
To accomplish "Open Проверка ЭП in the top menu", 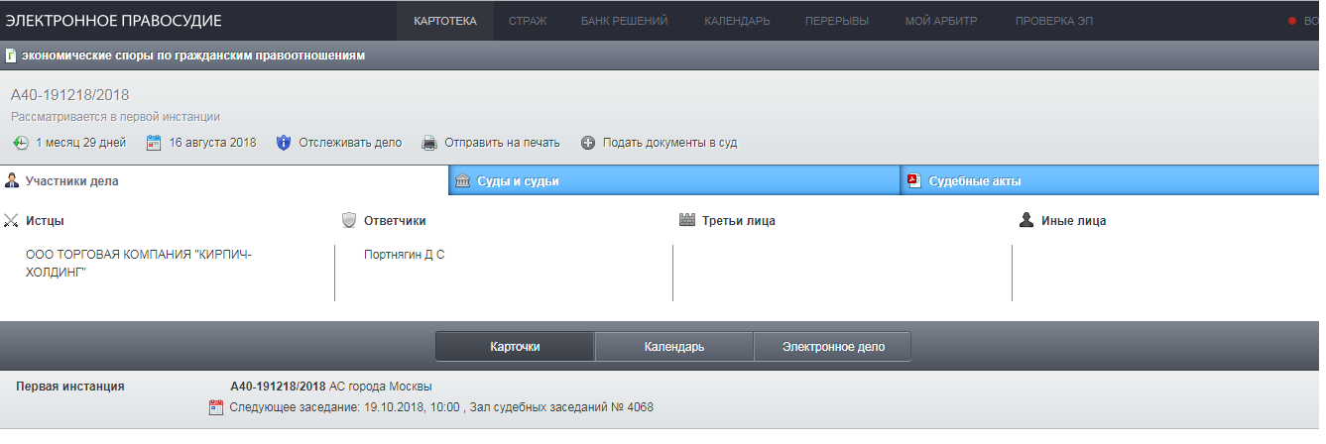I will point(1053,21).
